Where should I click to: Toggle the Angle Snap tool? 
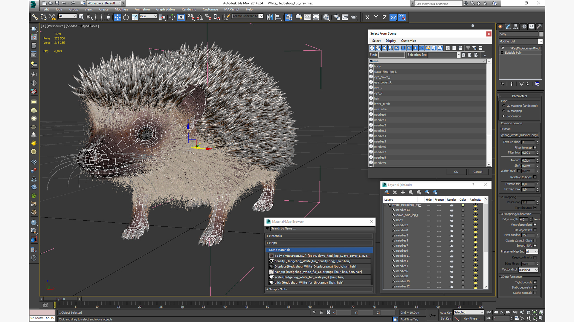coord(200,17)
